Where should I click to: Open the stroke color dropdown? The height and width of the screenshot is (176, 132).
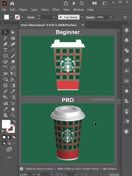pos(22,17)
